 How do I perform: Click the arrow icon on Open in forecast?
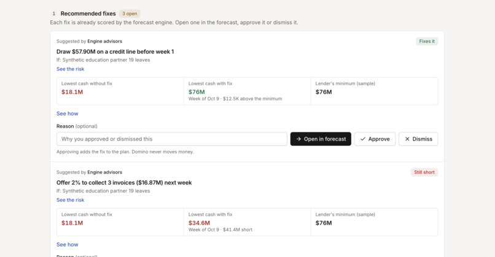[298, 139]
